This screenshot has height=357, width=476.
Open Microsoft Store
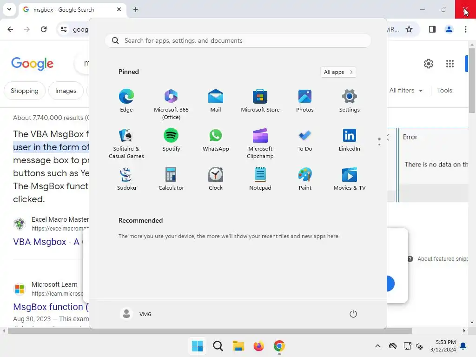click(x=260, y=101)
